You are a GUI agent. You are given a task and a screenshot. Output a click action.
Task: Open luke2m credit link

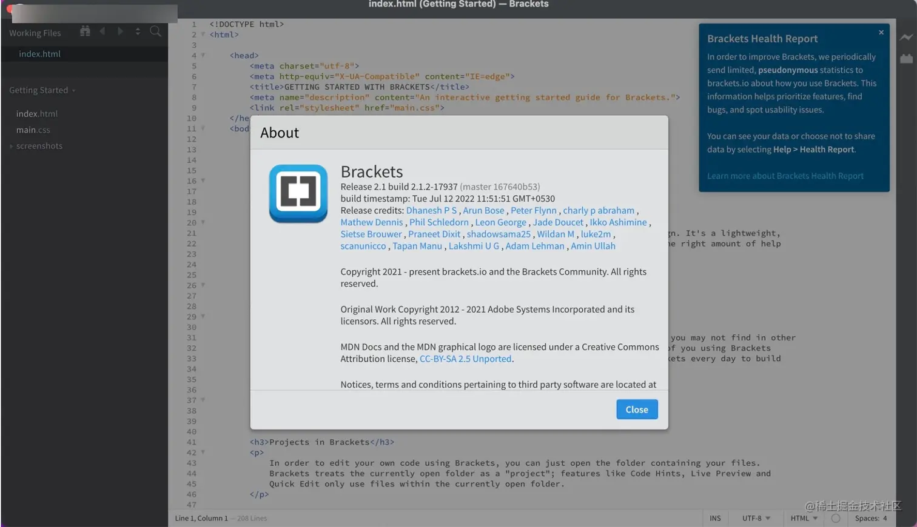pyautogui.click(x=596, y=234)
